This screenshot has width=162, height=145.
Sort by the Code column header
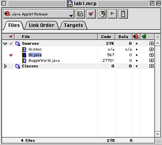click(x=106, y=36)
